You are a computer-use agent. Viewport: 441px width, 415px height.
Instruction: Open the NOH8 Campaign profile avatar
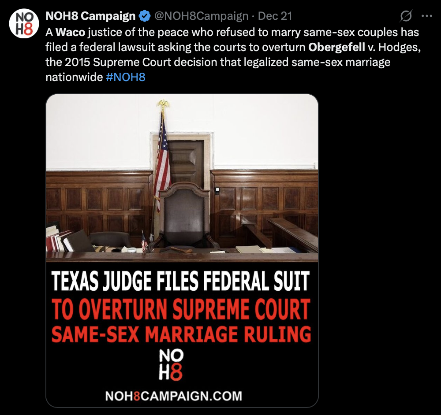[24, 23]
